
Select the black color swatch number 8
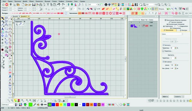(x=76, y=105)
